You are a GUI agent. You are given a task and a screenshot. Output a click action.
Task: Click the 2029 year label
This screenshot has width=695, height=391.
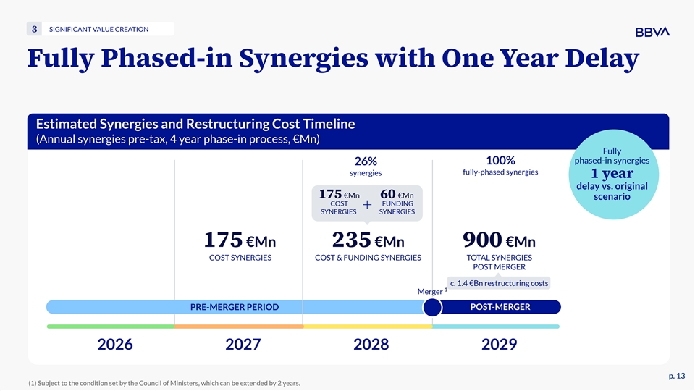pos(498,345)
